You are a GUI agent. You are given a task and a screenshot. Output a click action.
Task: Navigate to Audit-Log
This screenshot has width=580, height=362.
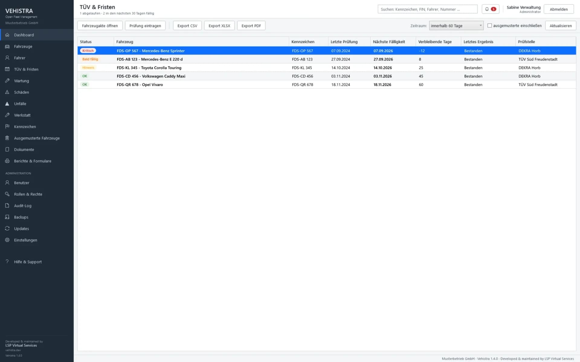pos(37,206)
